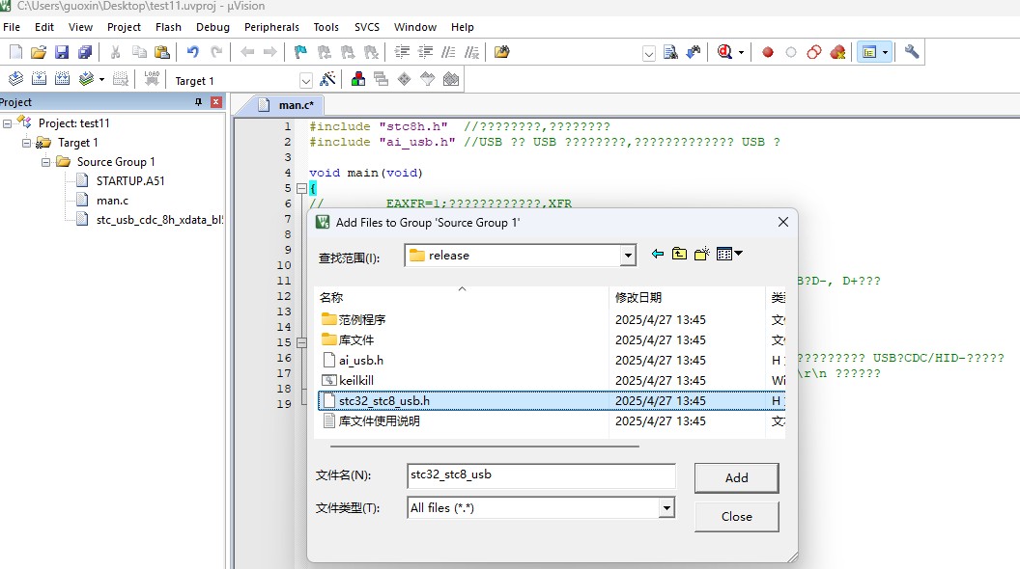
Task: Click the file name input field
Action: pos(541,475)
